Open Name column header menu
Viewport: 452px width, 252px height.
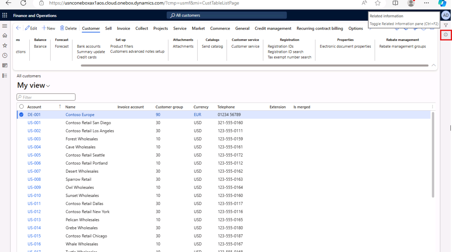click(x=70, y=107)
